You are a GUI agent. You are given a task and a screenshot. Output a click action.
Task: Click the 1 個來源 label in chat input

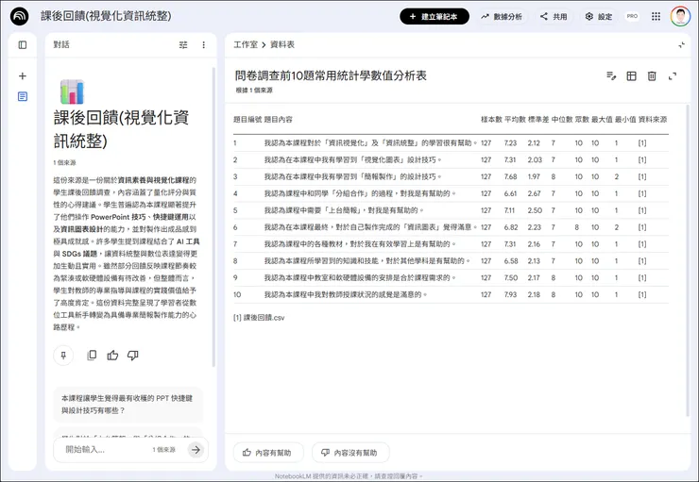[x=164, y=450]
